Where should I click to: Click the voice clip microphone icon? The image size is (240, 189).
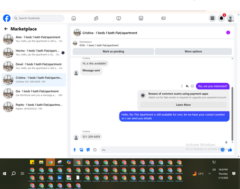point(74,150)
